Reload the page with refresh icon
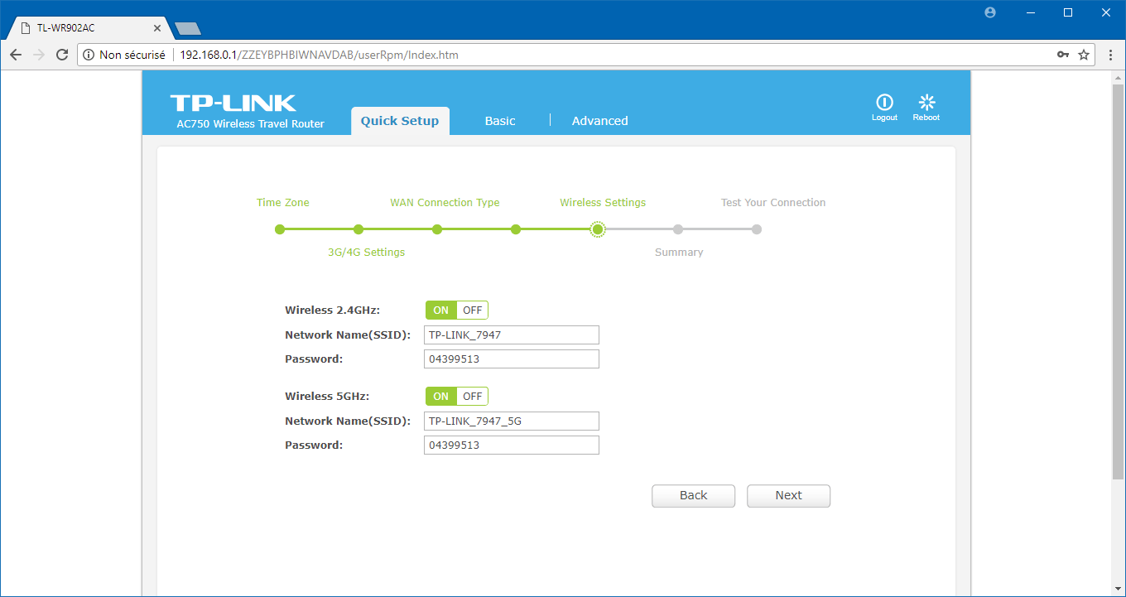1126x597 pixels. tap(62, 55)
